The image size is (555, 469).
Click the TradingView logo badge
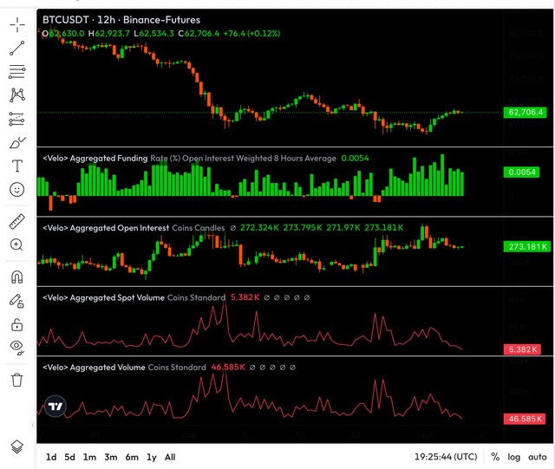(x=55, y=406)
